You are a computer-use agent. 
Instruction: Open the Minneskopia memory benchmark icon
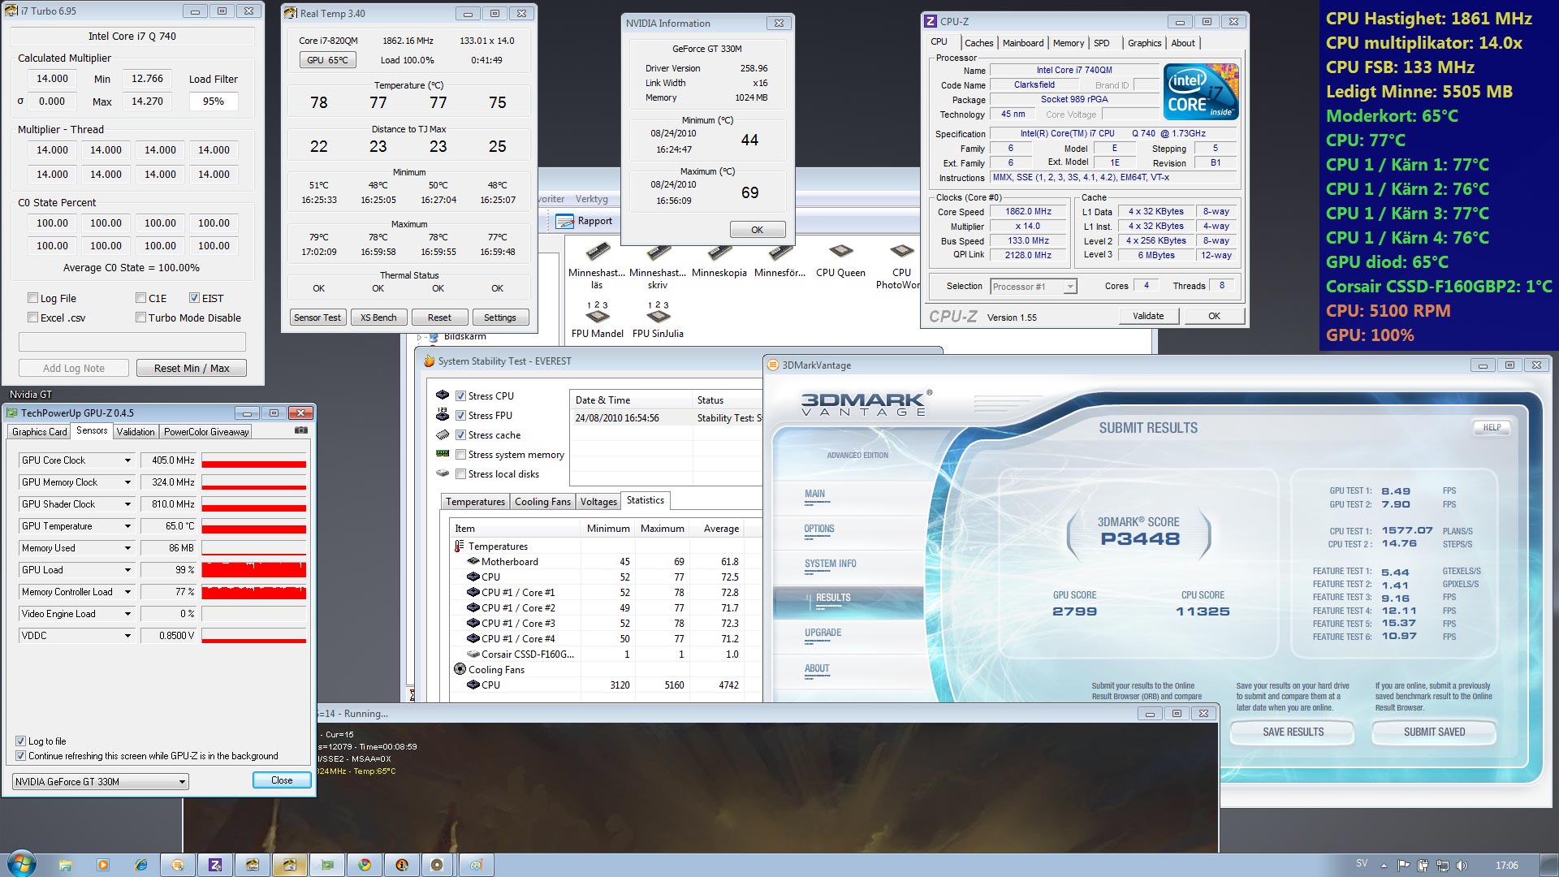[x=719, y=260]
